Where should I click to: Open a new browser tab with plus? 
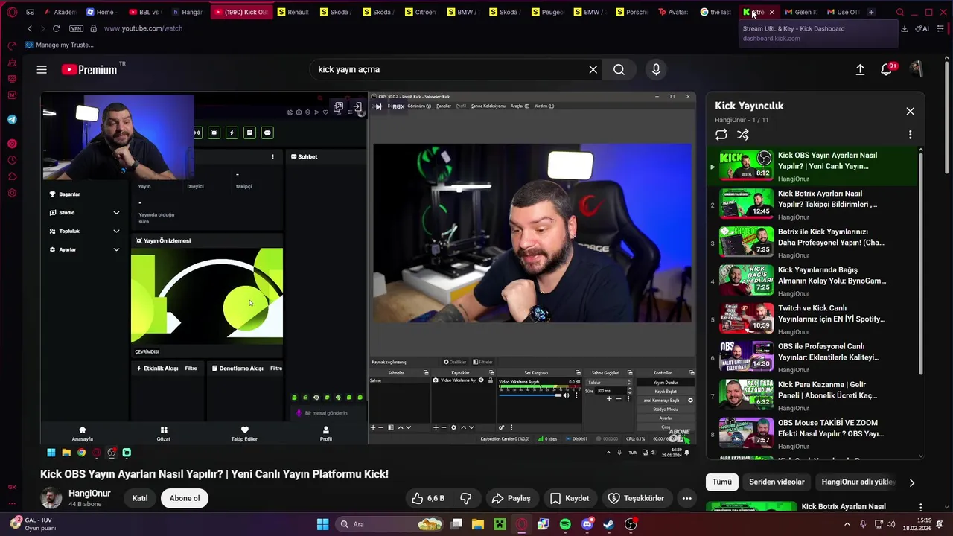871,12
